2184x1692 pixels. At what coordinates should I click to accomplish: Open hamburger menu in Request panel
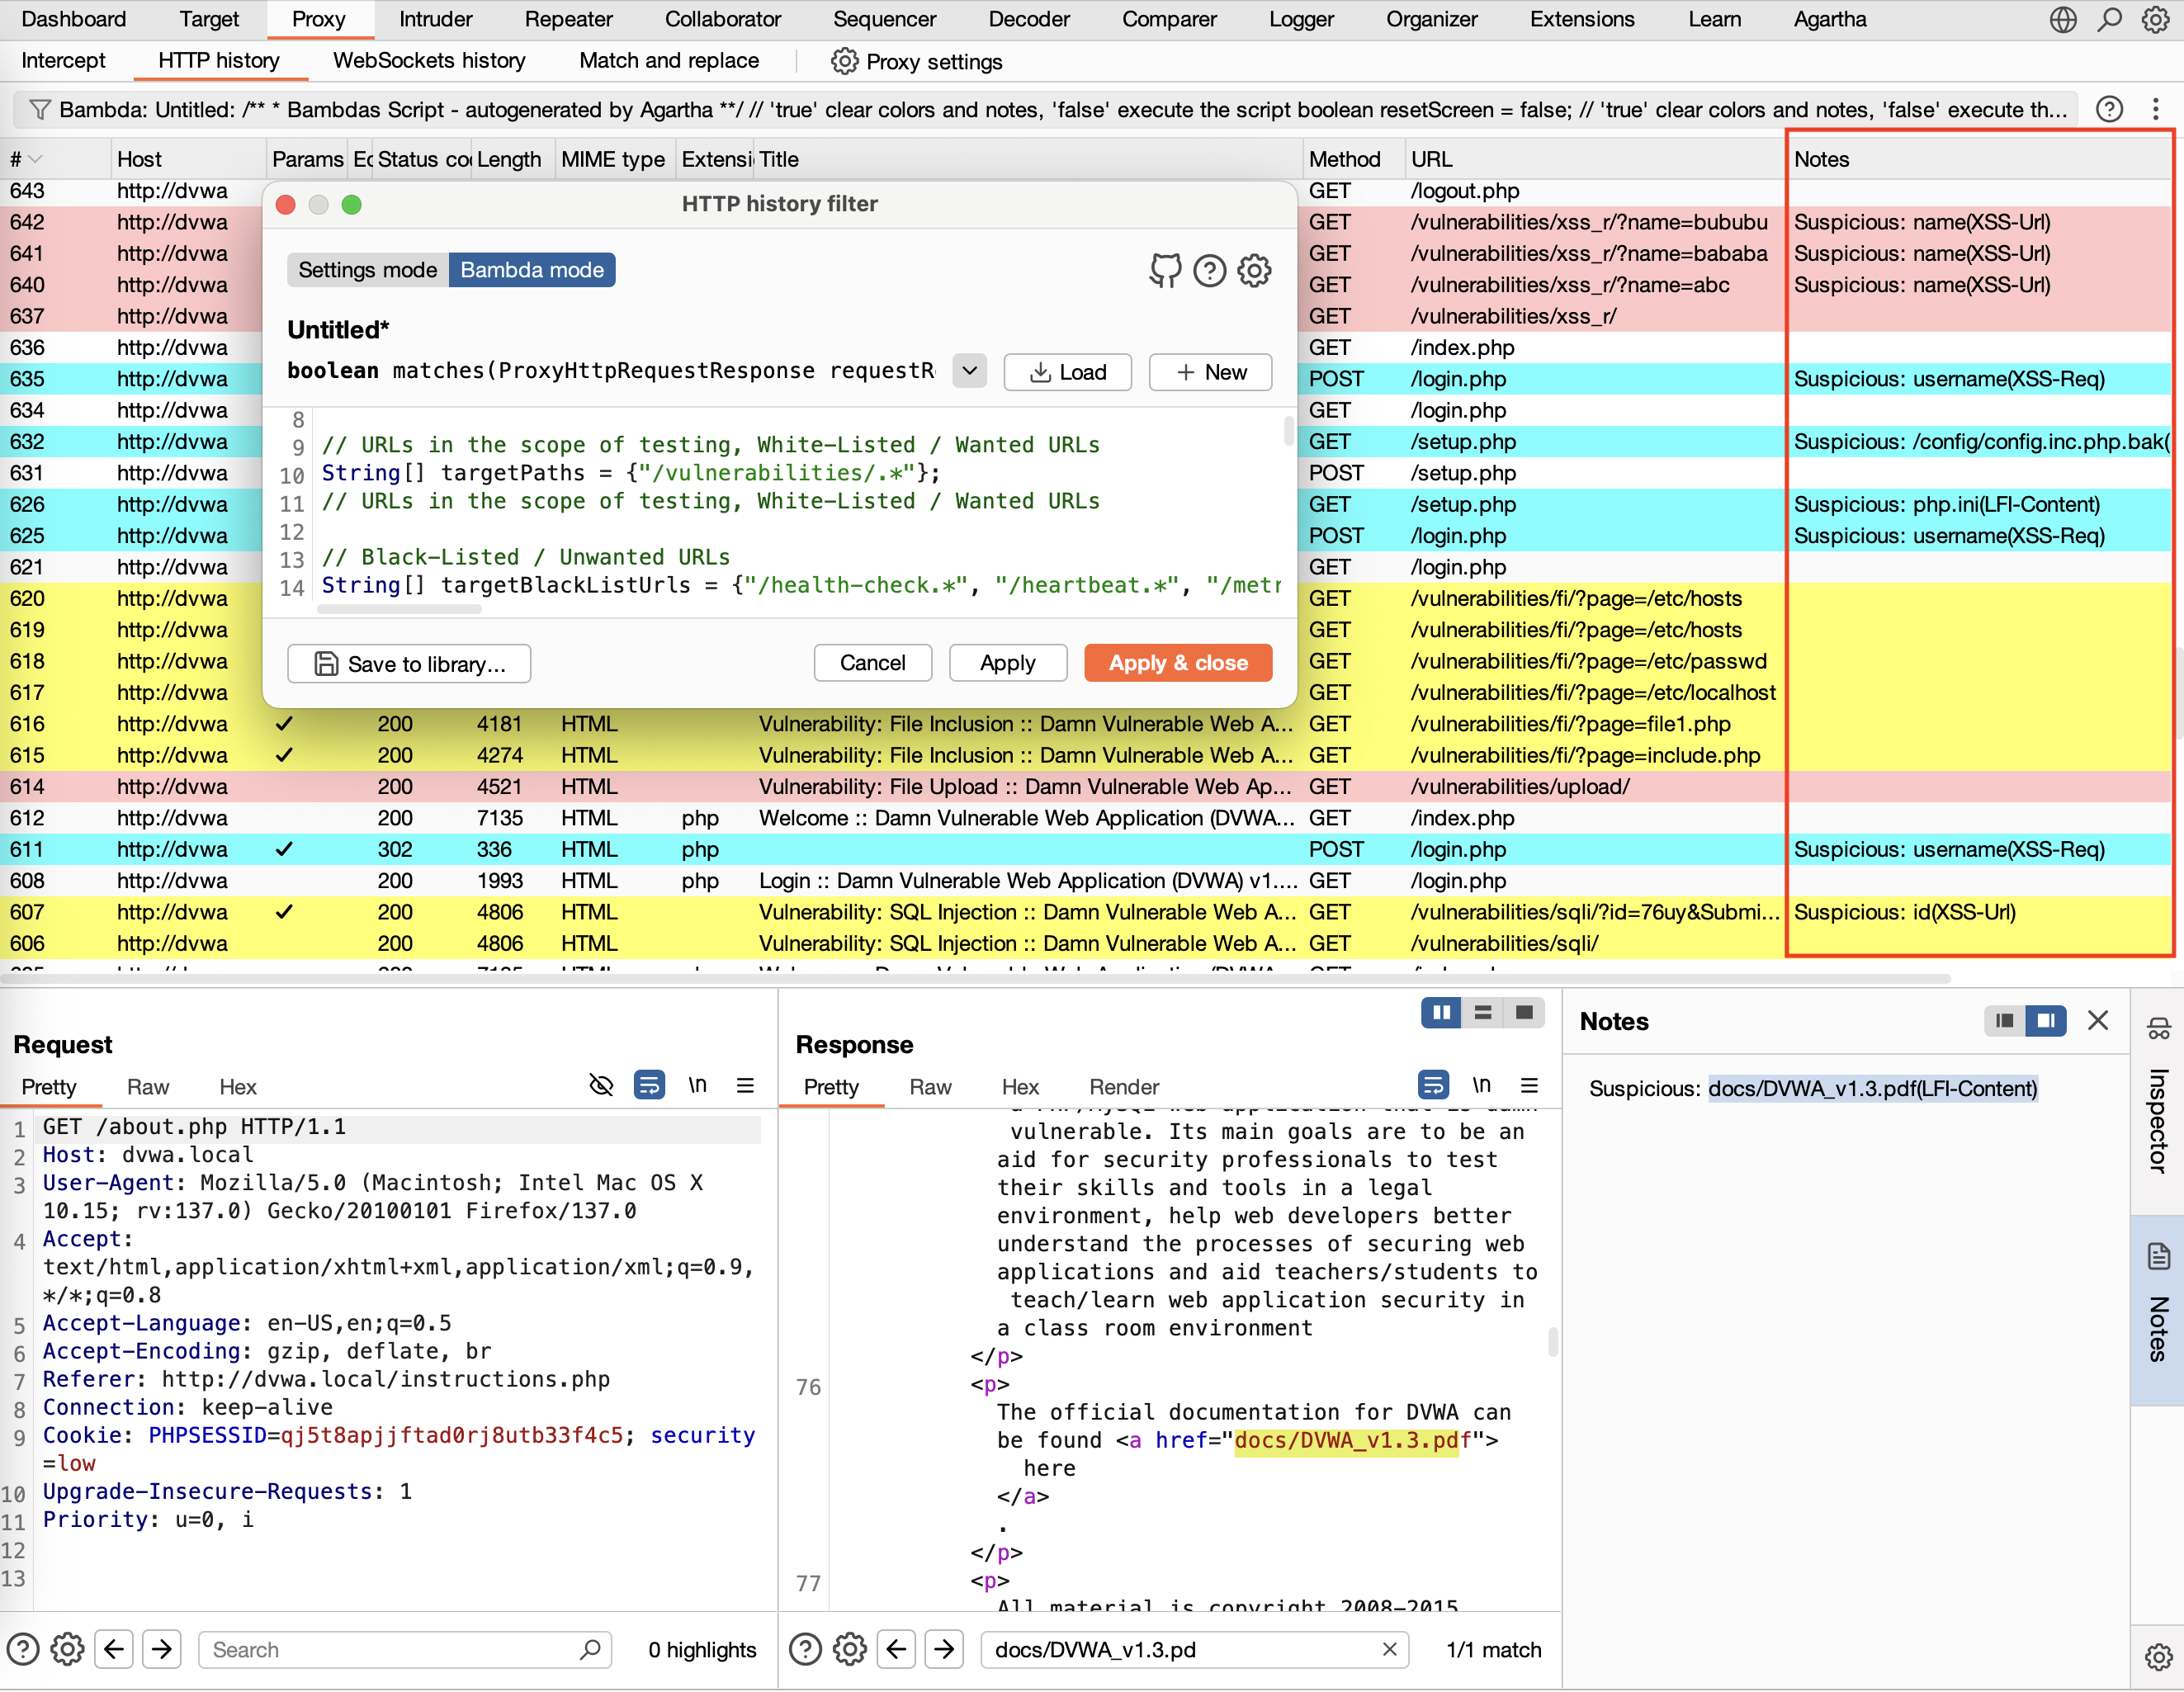tap(745, 1086)
